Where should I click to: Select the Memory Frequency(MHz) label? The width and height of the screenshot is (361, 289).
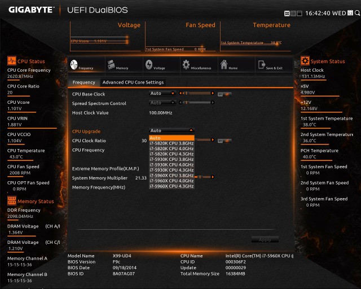[x=99, y=187]
